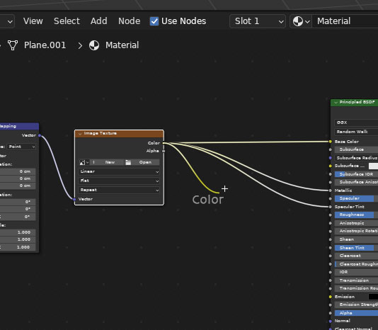Click the breadcrumb arrow between Plane.001 and Material
This screenshot has height=330, width=378.
pyautogui.click(x=80, y=45)
